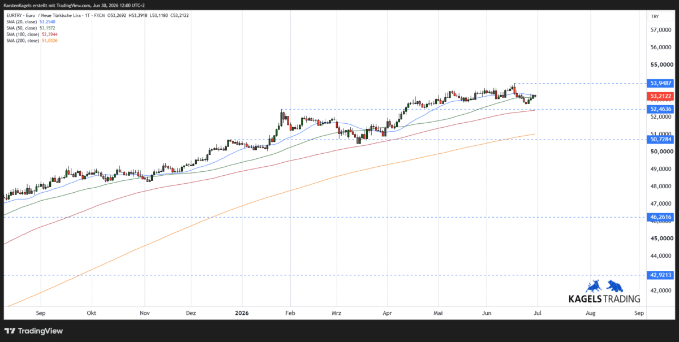Click the 56,0000 price axis label
Viewport: 679px width, 342px height.
coord(661,47)
